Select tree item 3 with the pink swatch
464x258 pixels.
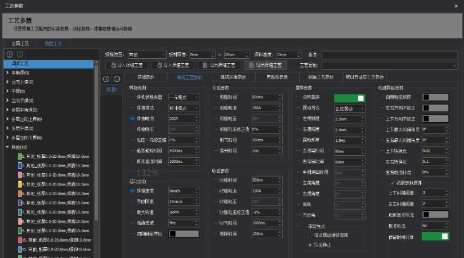55,175
